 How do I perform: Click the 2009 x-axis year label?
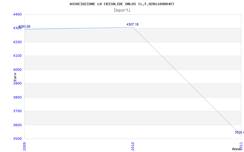point(24,146)
